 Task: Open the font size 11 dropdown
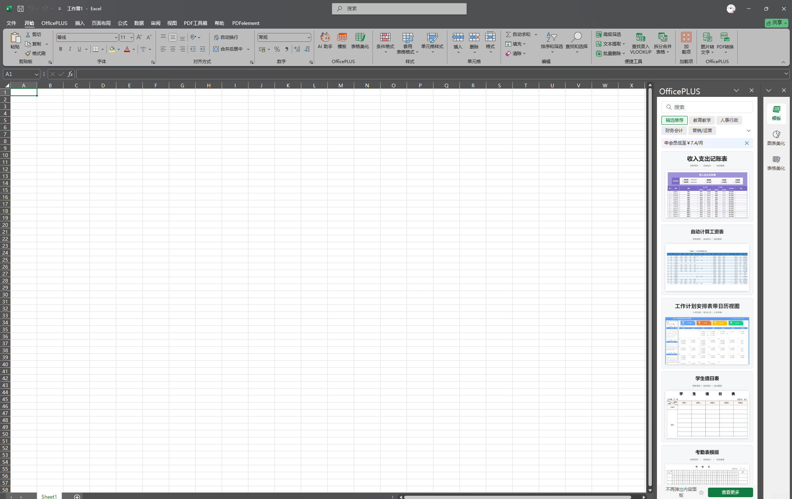point(131,37)
